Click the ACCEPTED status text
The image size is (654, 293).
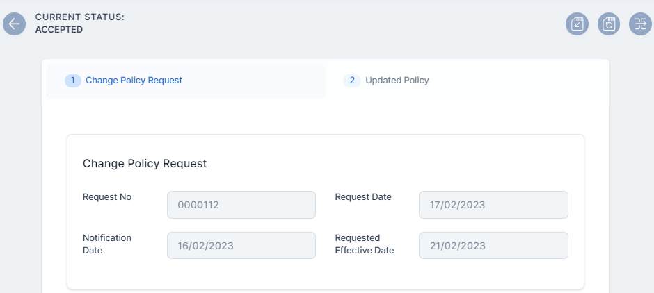pos(59,30)
